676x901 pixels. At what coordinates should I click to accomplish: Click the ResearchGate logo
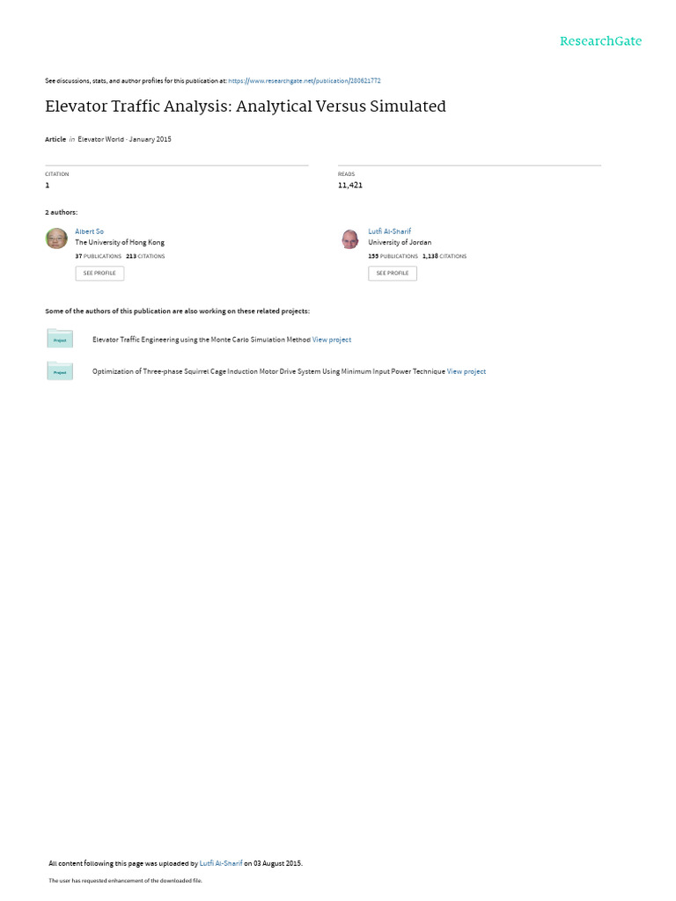coord(600,41)
